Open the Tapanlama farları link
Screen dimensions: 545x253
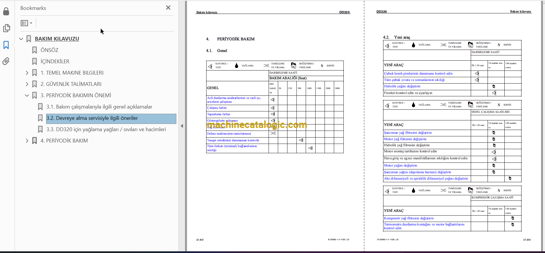click(x=218, y=114)
